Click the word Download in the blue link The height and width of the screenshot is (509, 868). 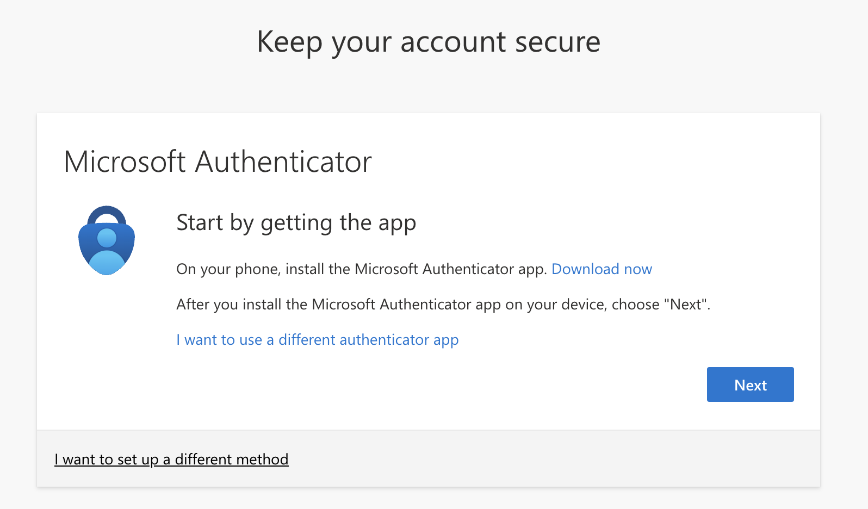pos(585,269)
